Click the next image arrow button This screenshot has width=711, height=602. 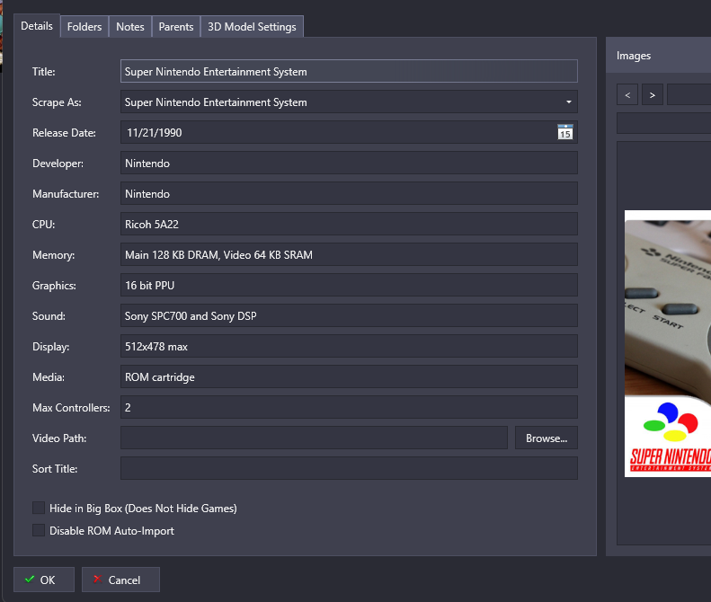coord(653,95)
